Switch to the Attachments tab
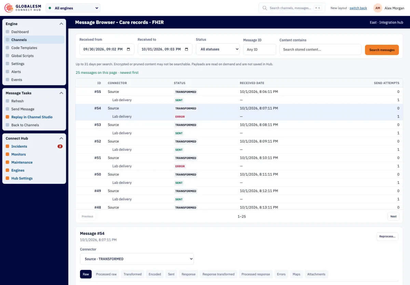The image size is (410, 285). tap(316, 274)
